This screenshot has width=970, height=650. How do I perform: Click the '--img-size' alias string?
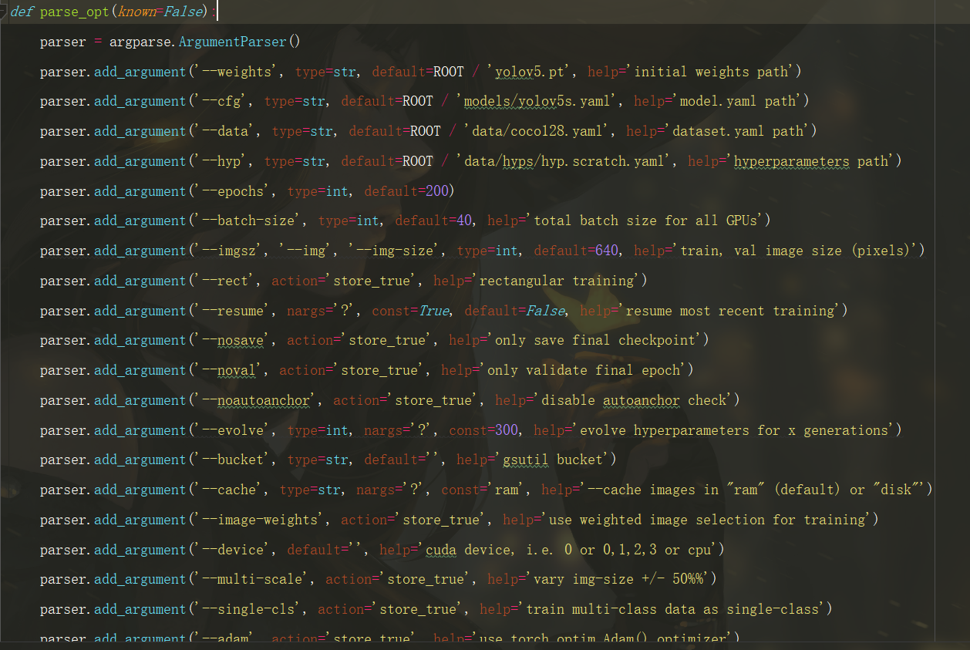click(394, 251)
